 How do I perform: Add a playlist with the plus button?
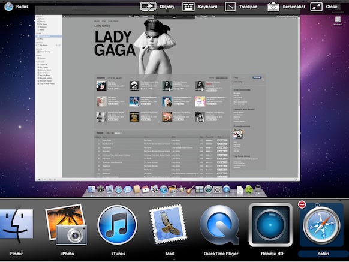pos(39,179)
